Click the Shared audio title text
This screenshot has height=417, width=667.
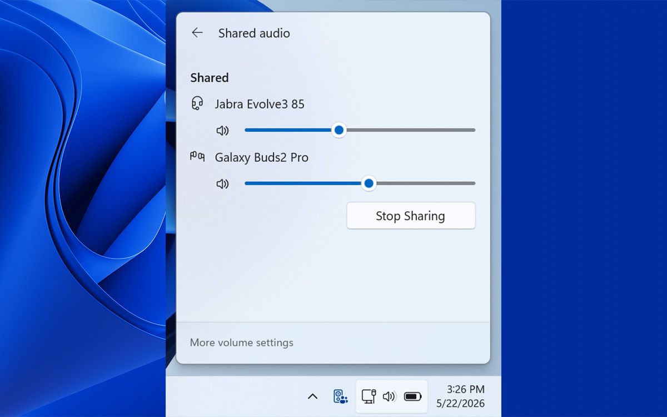tap(254, 33)
